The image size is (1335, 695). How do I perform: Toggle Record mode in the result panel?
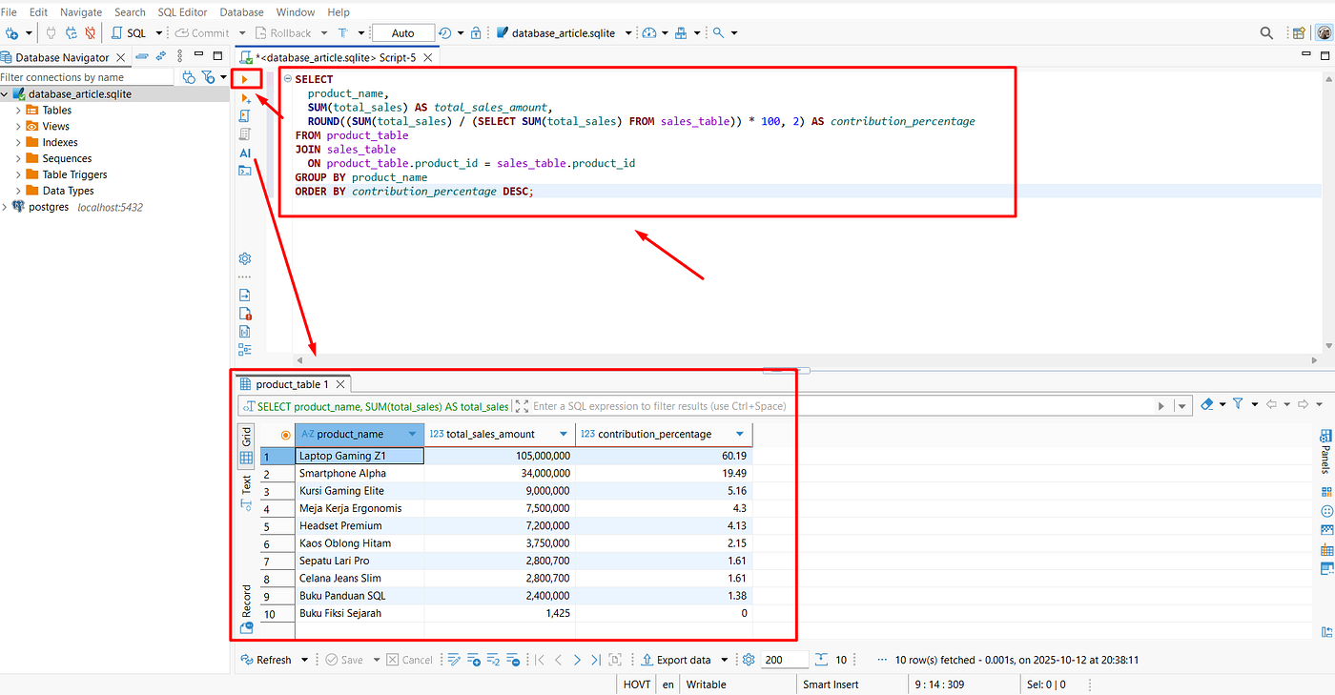click(x=246, y=609)
